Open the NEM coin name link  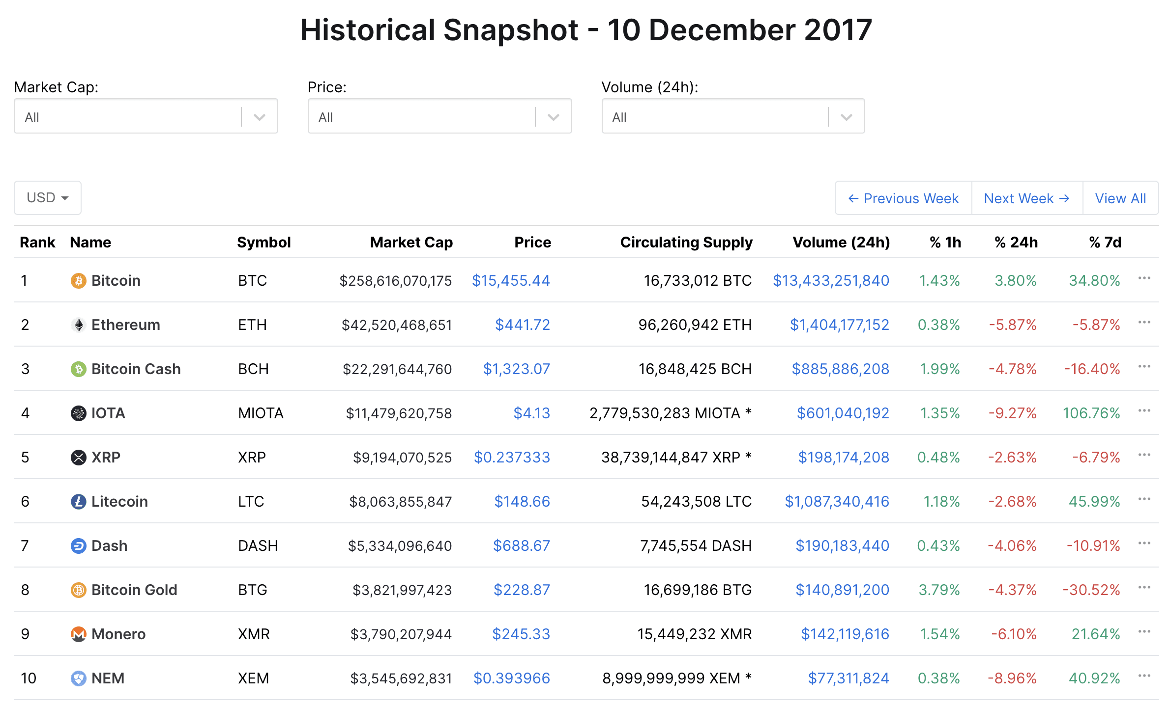tap(108, 678)
